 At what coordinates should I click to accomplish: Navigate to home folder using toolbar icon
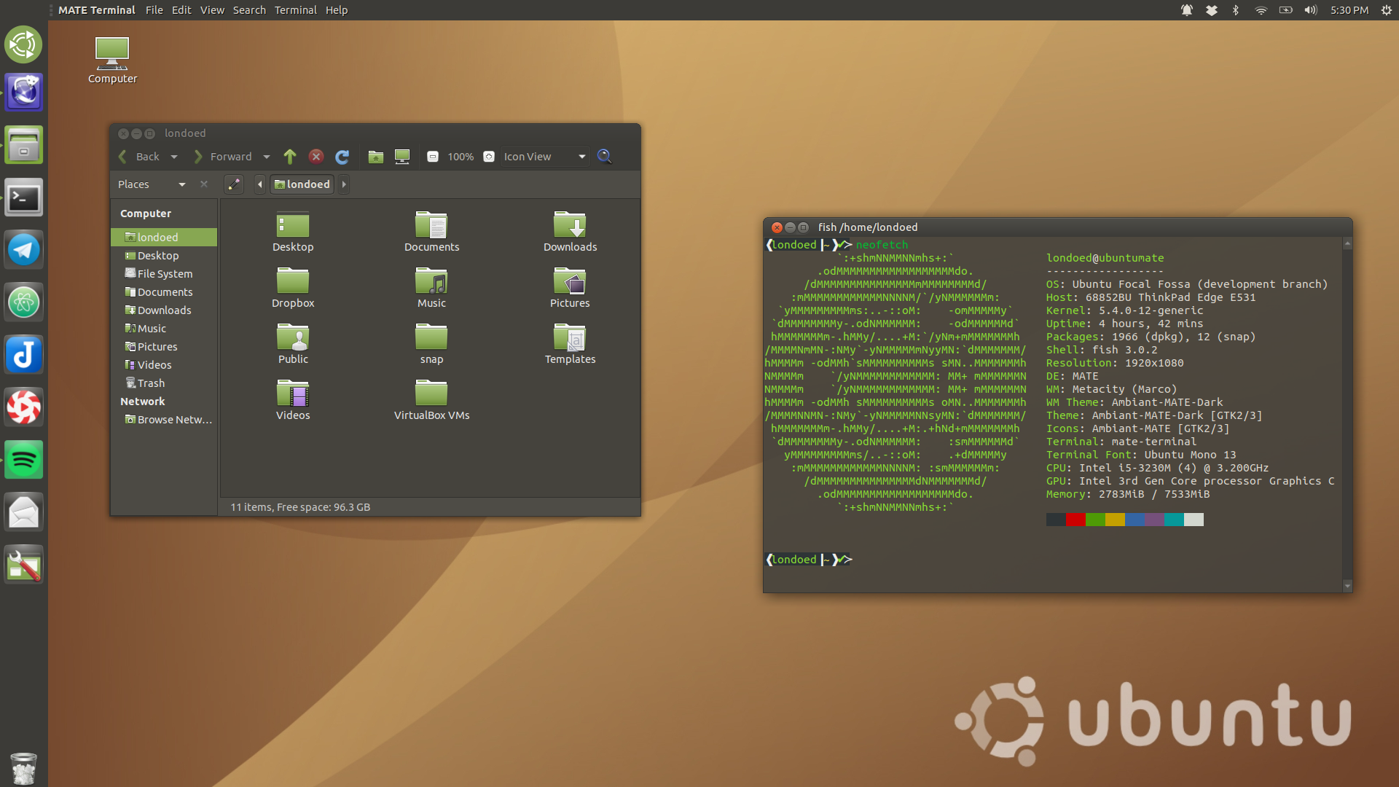[x=376, y=156]
